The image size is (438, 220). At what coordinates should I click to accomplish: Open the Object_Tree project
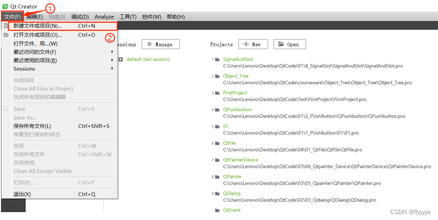(x=236, y=76)
